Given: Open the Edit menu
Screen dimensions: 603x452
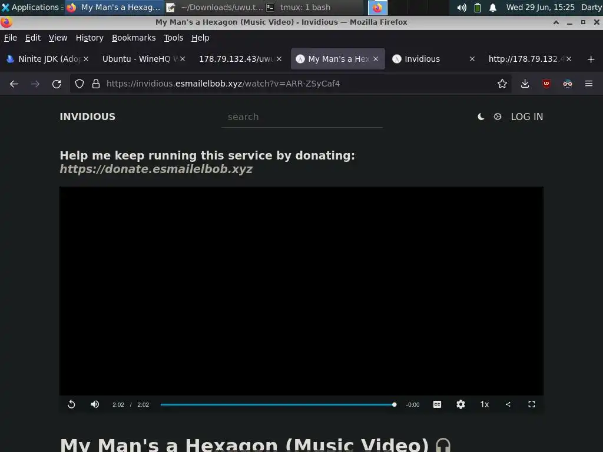Looking at the screenshot, I should pyautogui.click(x=33, y=38).
